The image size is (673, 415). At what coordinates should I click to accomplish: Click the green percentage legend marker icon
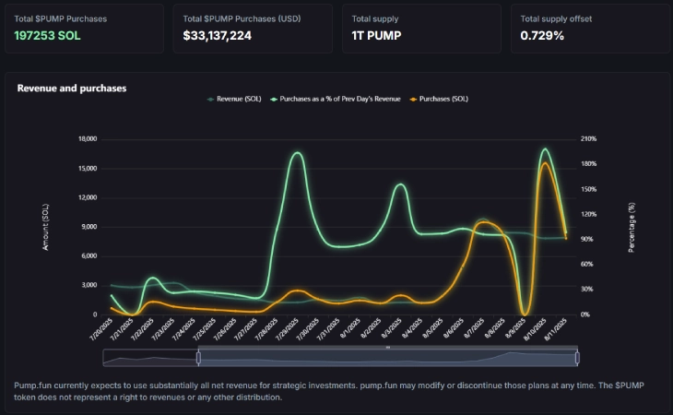[274, 98]
